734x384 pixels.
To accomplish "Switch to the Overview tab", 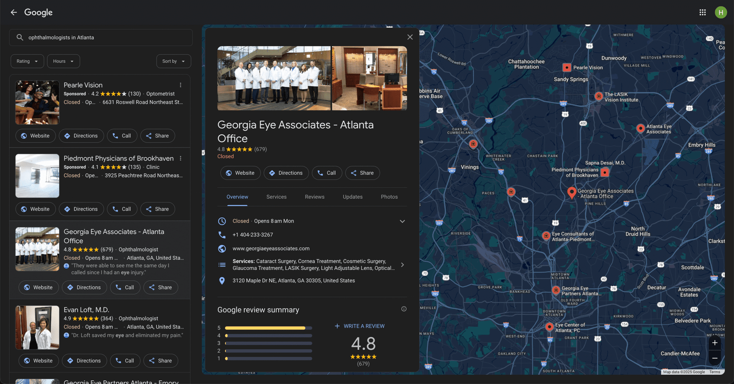I will point(237,197).
